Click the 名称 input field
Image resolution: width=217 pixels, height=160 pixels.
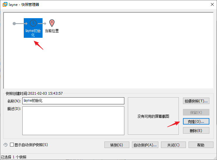click(73, 101)
